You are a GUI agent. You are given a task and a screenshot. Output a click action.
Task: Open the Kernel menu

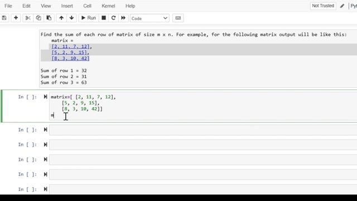(108, 6)
